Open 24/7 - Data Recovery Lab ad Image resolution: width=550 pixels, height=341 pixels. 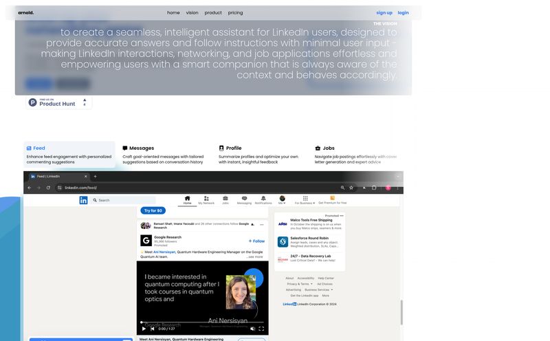point(310,258)
